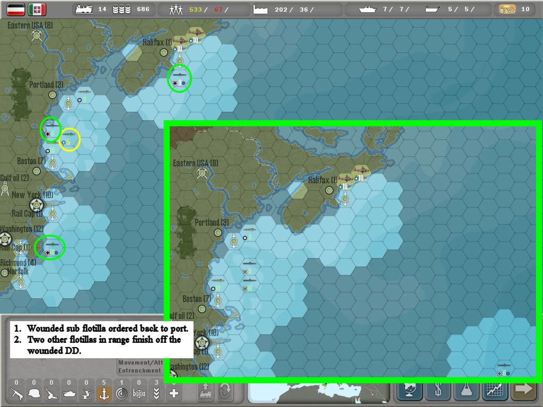This screenshot has width=543, height=407.
Task: Click the helmet garrison unit icon
Action: click(34, 393)
